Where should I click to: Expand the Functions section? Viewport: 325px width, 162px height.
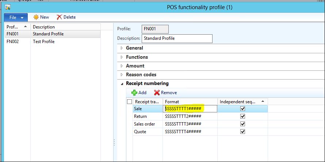pos(137,57)
